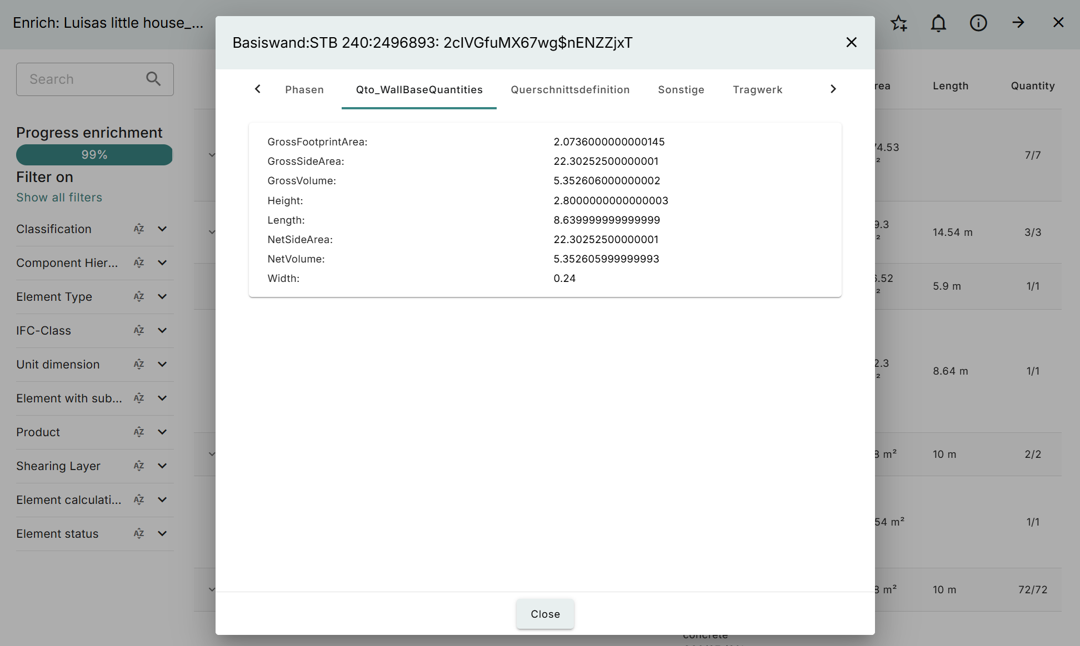This screenshot has height=646, width=1080.
Task: Sort the Product filter alphabetically
Action: (139, 432)
